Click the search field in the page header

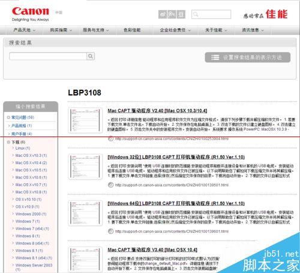211,14
